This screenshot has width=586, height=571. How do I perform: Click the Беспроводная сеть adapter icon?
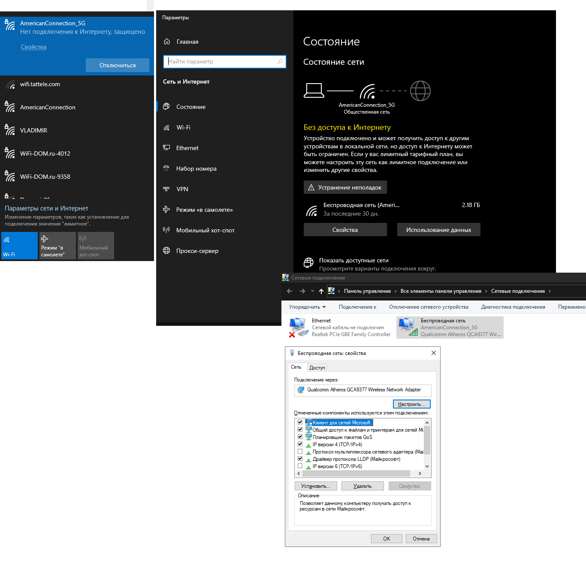408,327
